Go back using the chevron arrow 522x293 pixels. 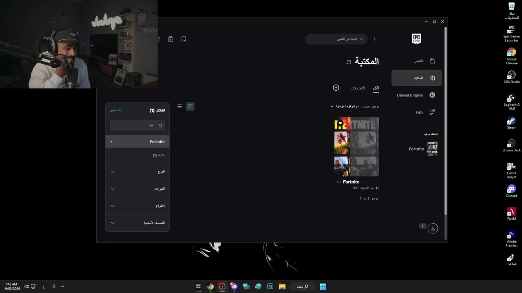pos(374,39)
